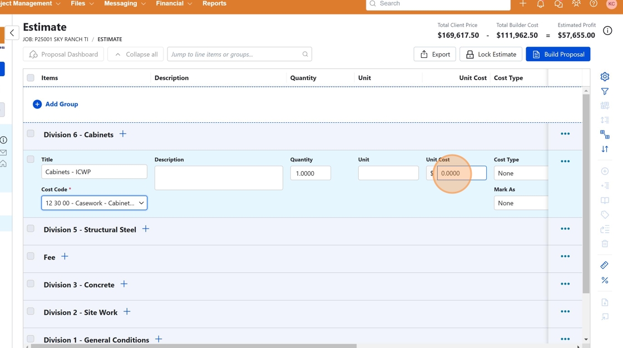Click the Unit Cost field showing 0.0000
623x348 pixels.
point(462,173)
